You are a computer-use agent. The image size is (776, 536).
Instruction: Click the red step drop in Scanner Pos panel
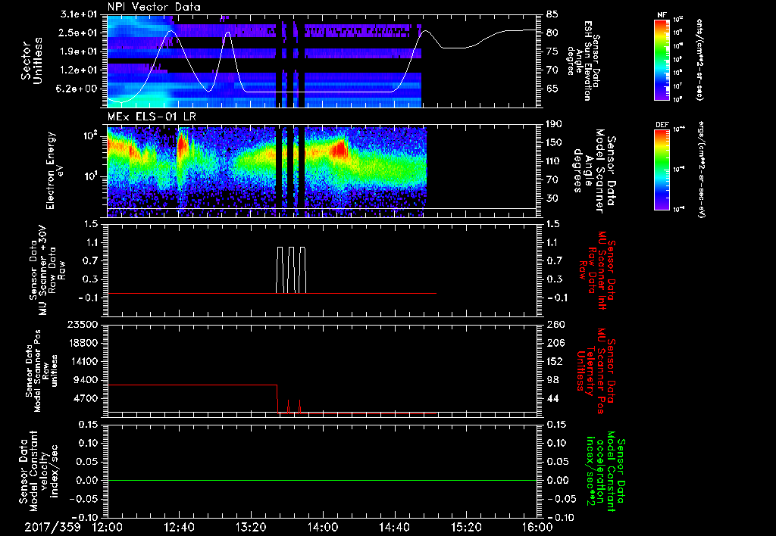coord(277,398)
